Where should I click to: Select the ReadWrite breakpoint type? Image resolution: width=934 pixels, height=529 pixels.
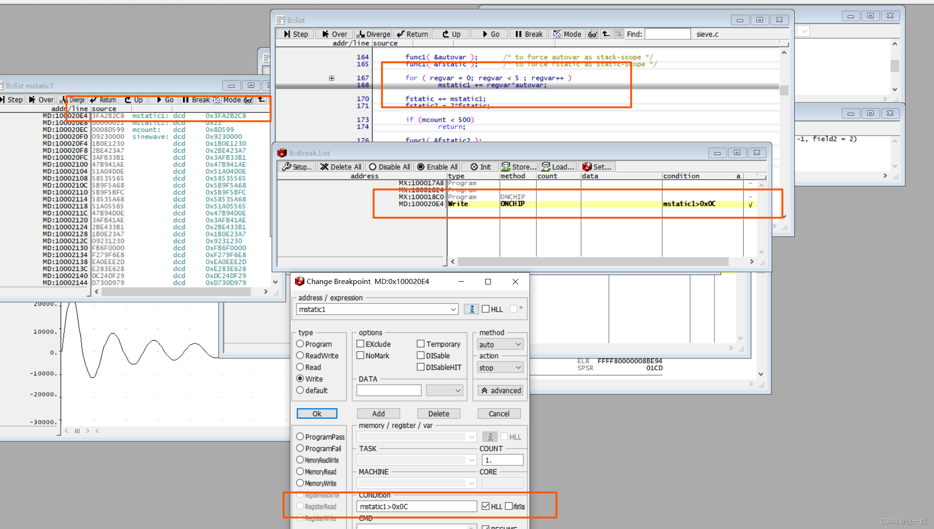300,355
